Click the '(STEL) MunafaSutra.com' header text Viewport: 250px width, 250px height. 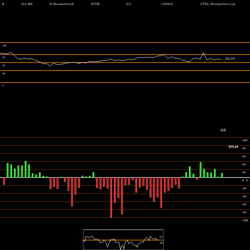[217, 4]
